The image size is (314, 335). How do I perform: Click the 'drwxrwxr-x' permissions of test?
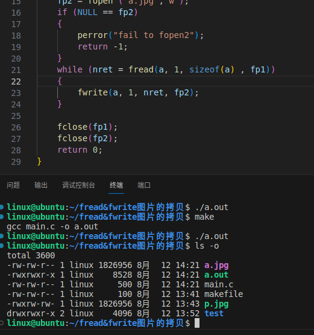click(x=31, y=314)
